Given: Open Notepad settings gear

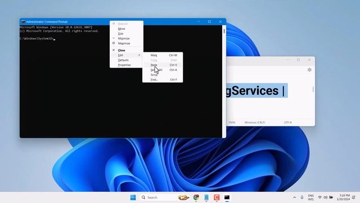Looking at the screenshot, I should [309, 70].
